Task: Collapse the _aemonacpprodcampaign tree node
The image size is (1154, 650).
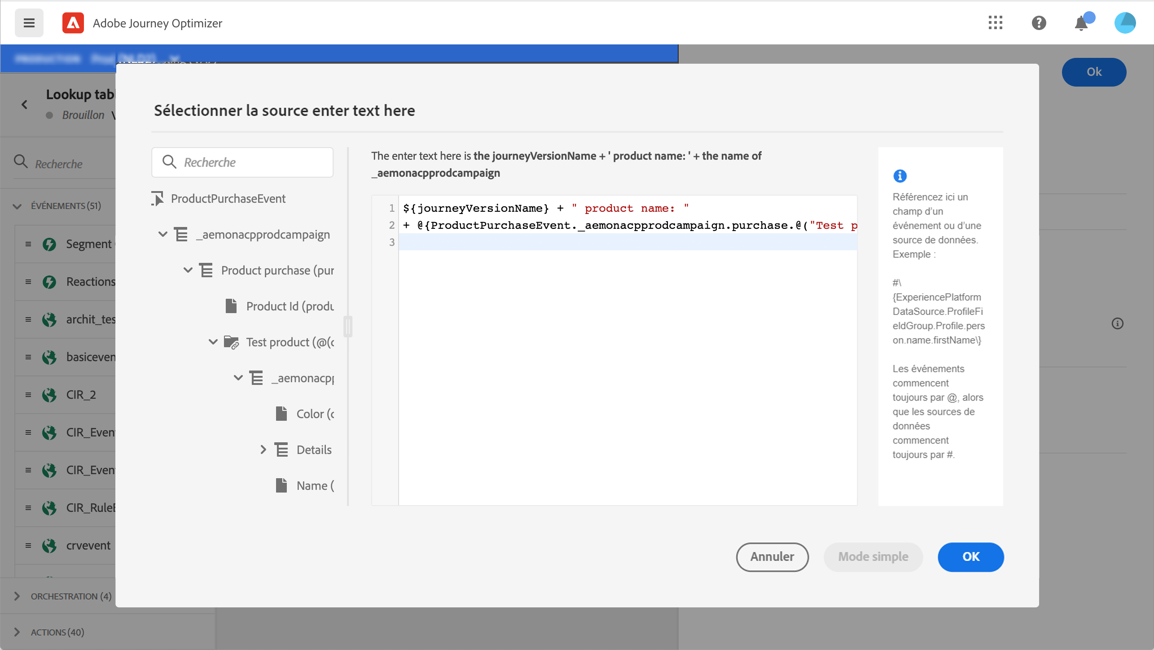Action: 163,234
